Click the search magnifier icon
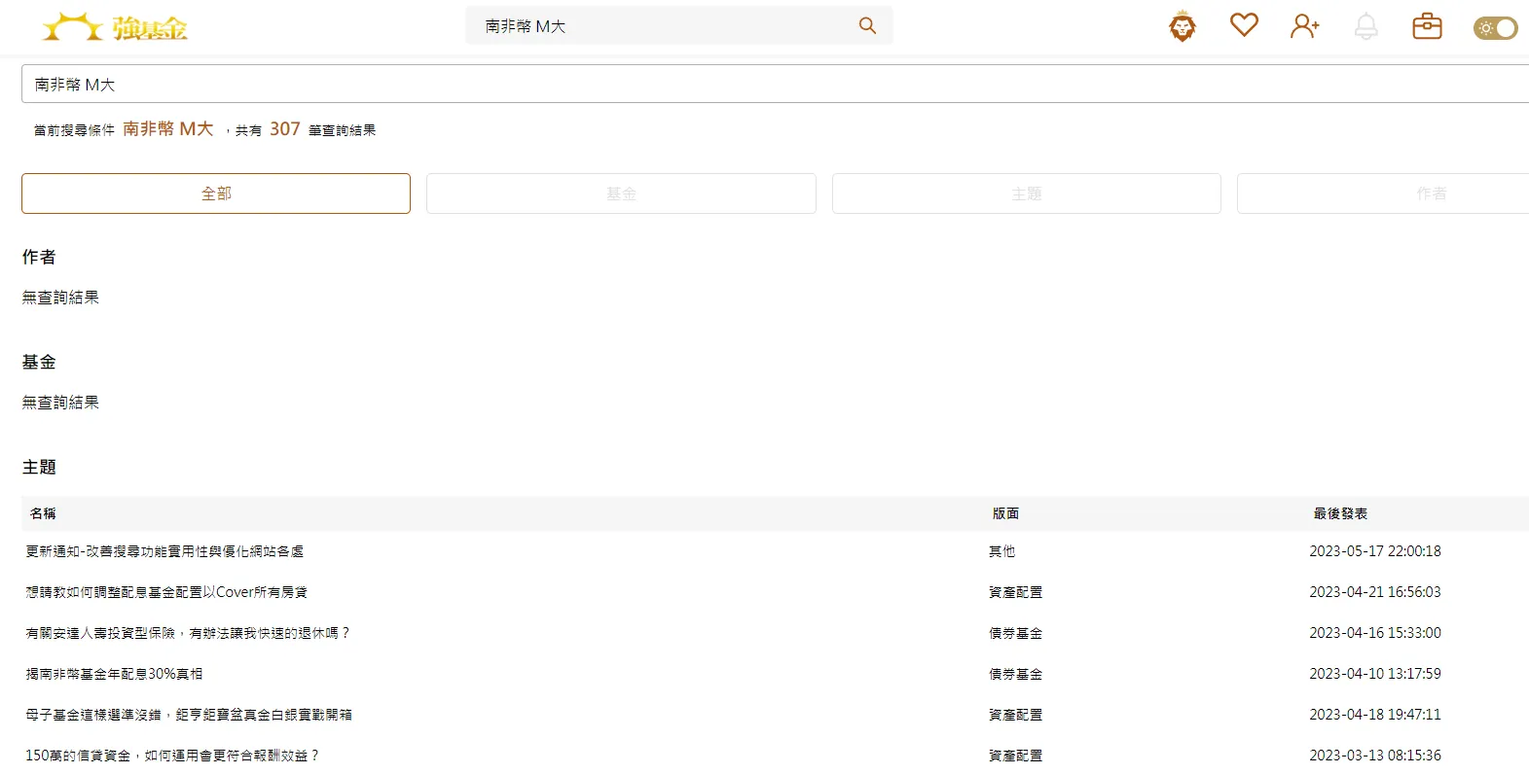 coord(867,26)
